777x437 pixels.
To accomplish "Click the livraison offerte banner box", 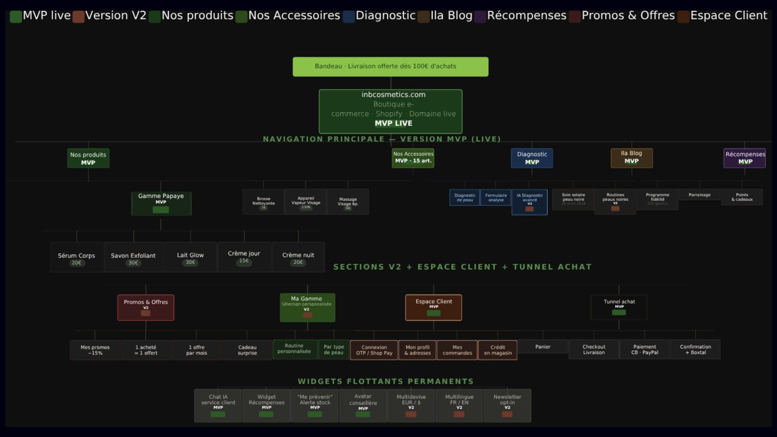I will coord(391,67).
